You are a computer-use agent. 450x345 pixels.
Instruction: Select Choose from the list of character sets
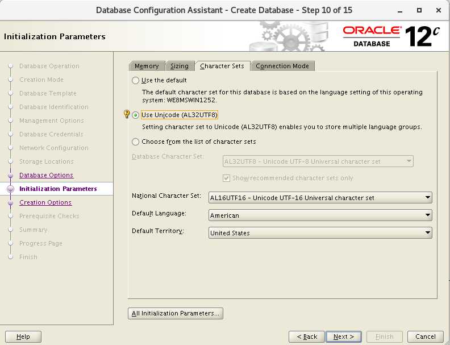pyautogui.click(x=135, y=142)
